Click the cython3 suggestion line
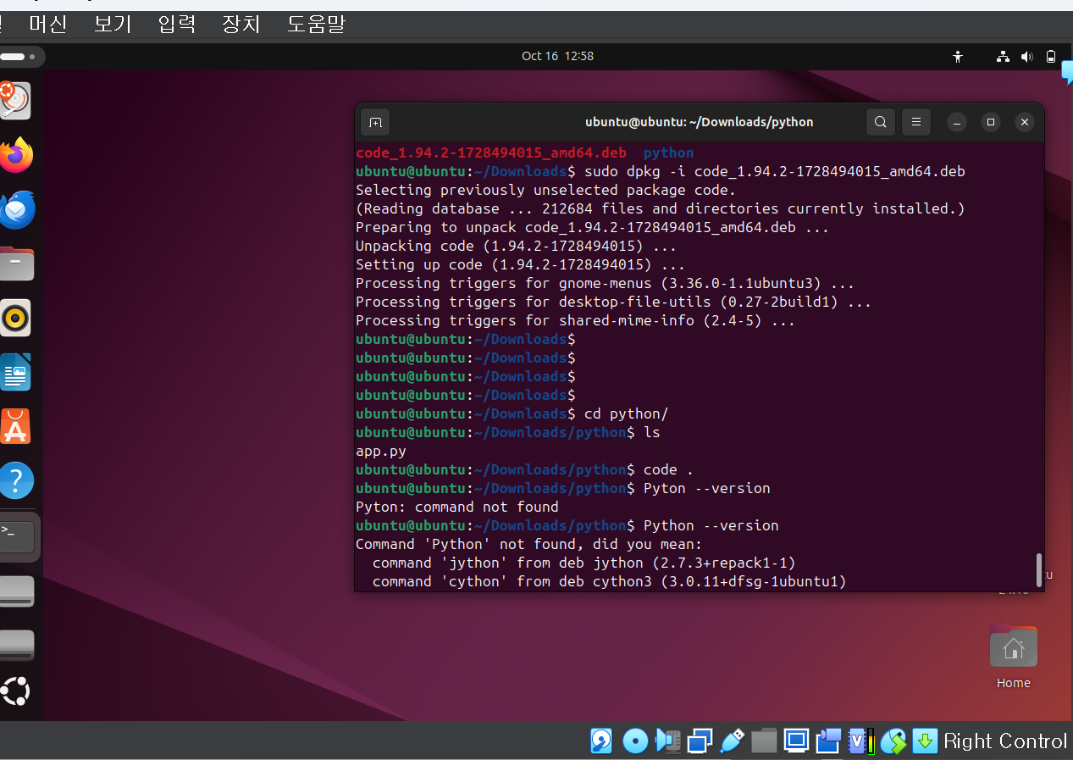This screenshot has height=760, width=1073. (x=610, y=581)
